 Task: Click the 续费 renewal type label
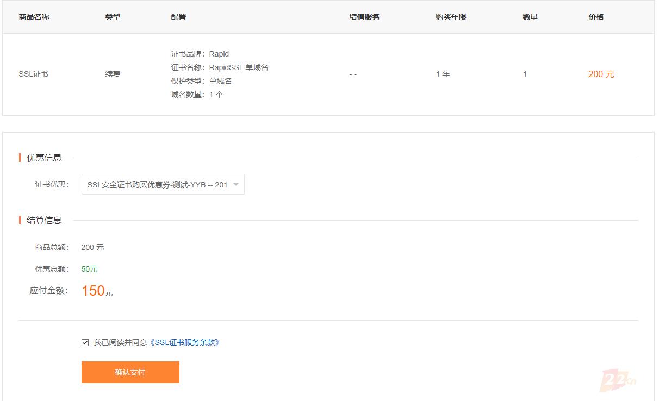pos(111,74)
